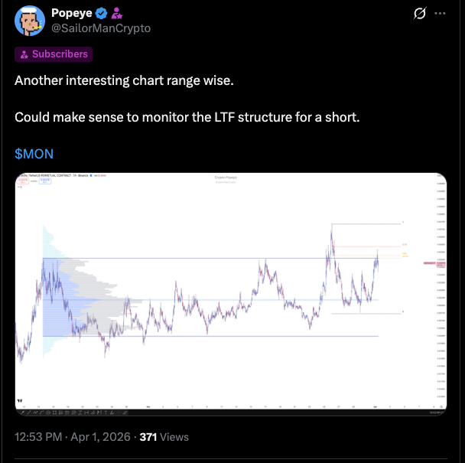
Task: Click the people icon in Subscribers label
Action: [x=24, y=54]
